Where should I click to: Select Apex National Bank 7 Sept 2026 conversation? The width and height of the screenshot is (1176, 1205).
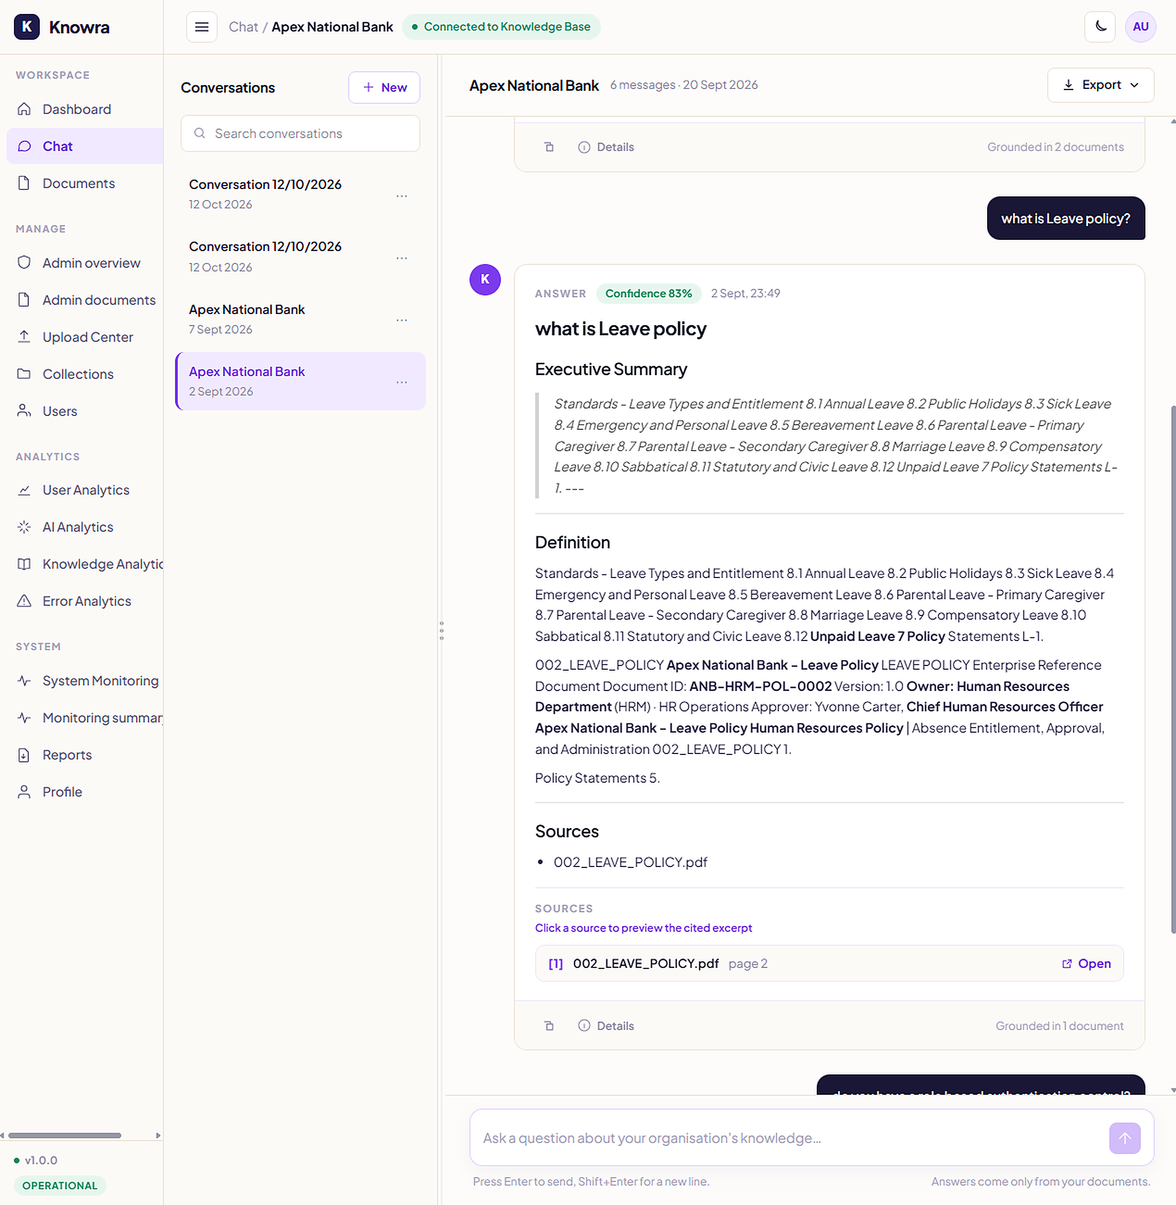point(300,319)
